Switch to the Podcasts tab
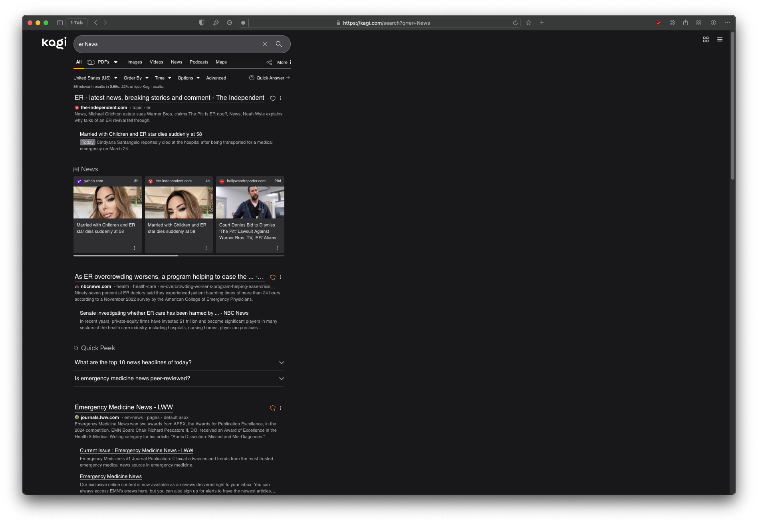The width and height of the screenshot is (758, 524). tap(199, 62)
